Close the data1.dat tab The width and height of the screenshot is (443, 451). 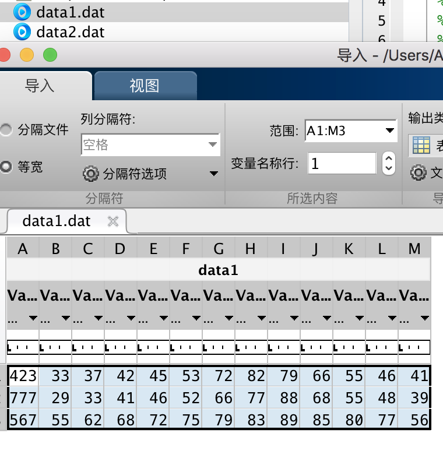tap(112, 221)
